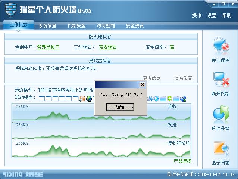
Task: Select the green earth program icon in active programs
Action: pos(89,99)
